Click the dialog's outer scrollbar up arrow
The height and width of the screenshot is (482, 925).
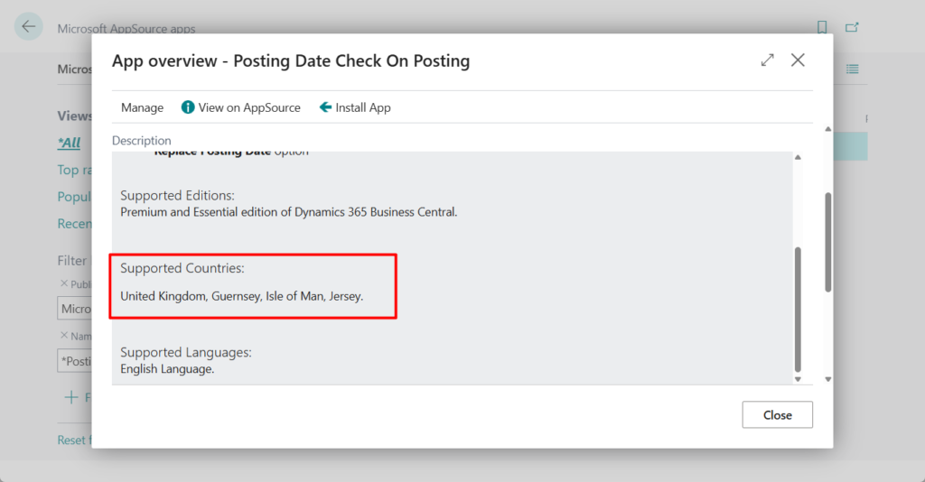click(828, 130)
